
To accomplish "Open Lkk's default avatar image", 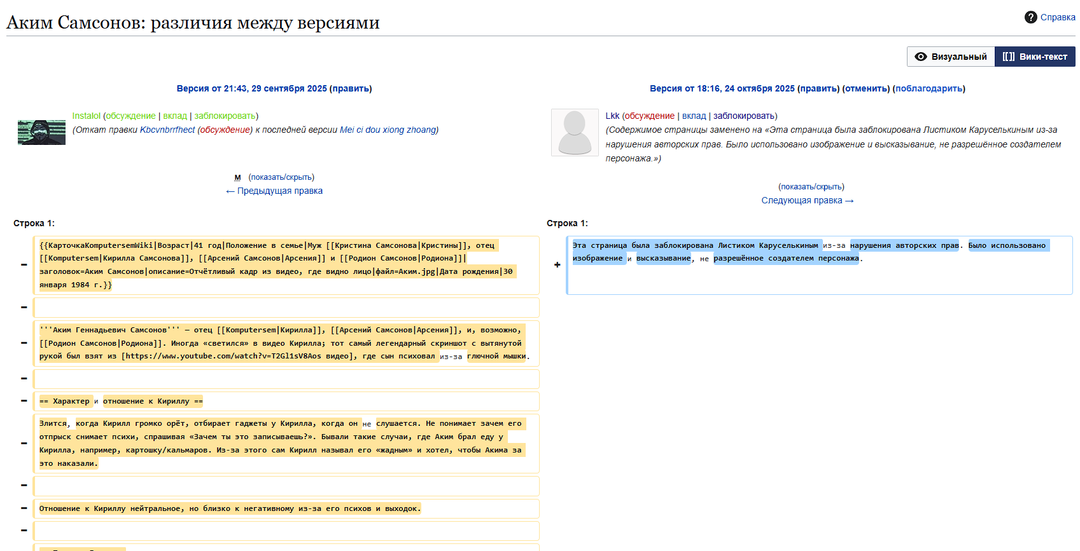I will [x=575, y=132].
